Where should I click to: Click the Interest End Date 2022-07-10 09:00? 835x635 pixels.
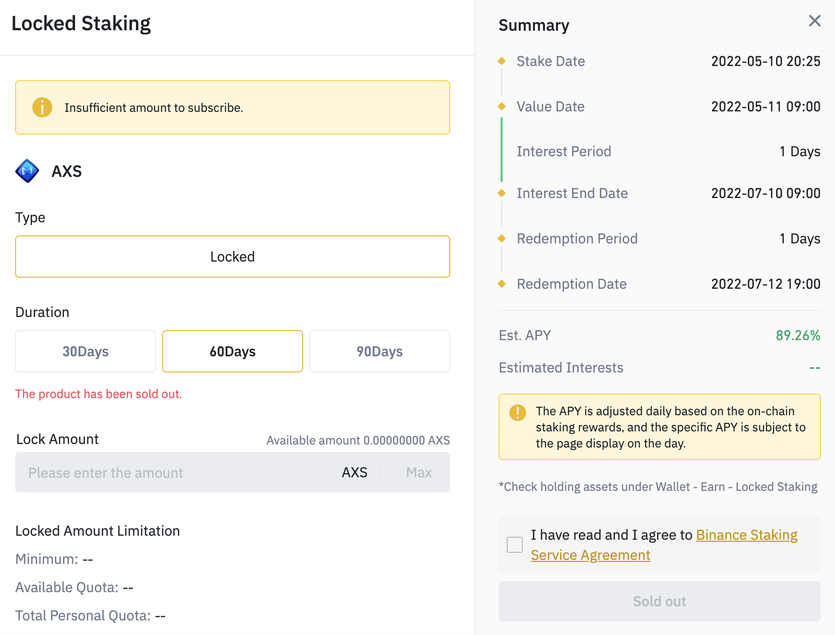coord(766,193)
